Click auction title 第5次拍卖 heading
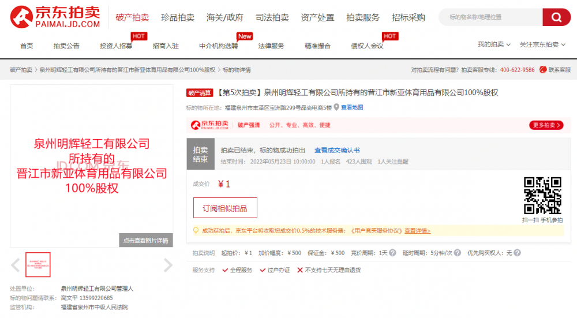Screen dimensions: 577x318 357,93
